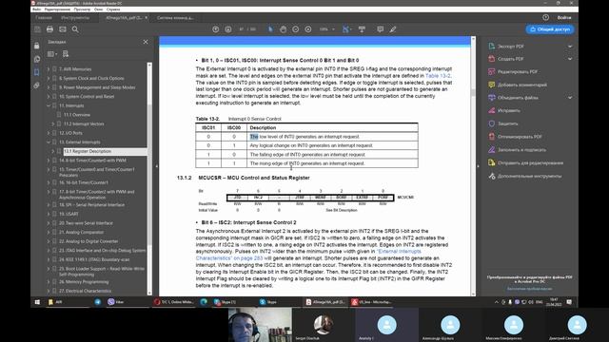Screen dimensions: 609x342
Task: Open Windows Start menu
Action: [37, 302]
